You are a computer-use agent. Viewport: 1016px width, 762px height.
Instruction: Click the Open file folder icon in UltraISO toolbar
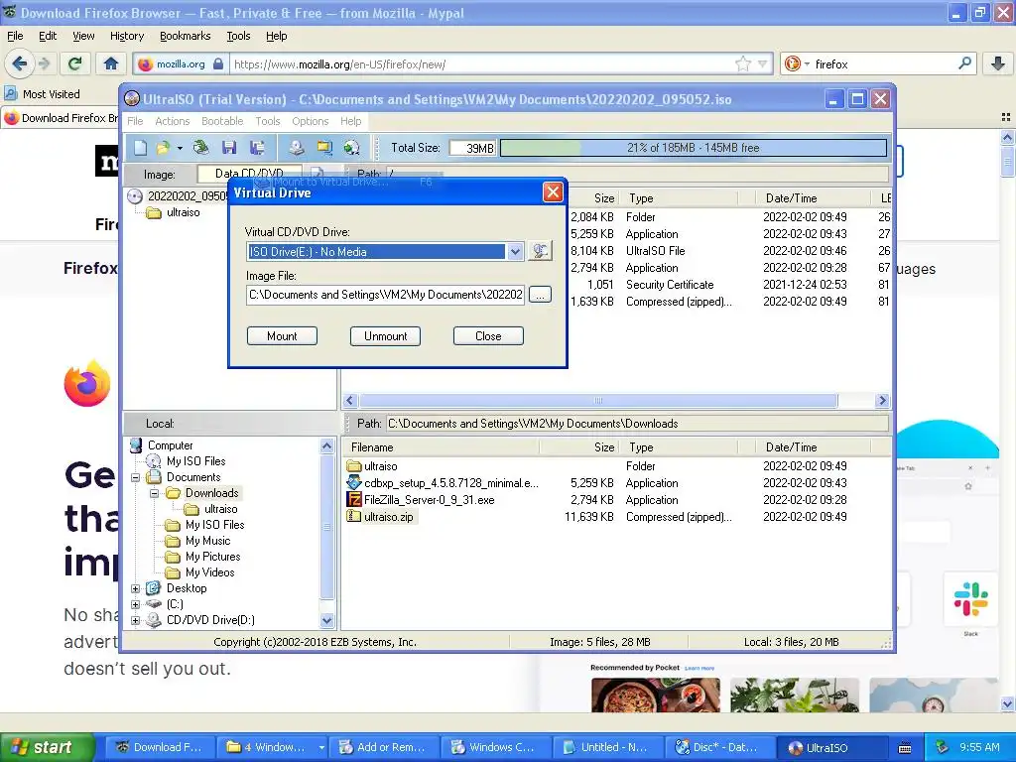163,148
